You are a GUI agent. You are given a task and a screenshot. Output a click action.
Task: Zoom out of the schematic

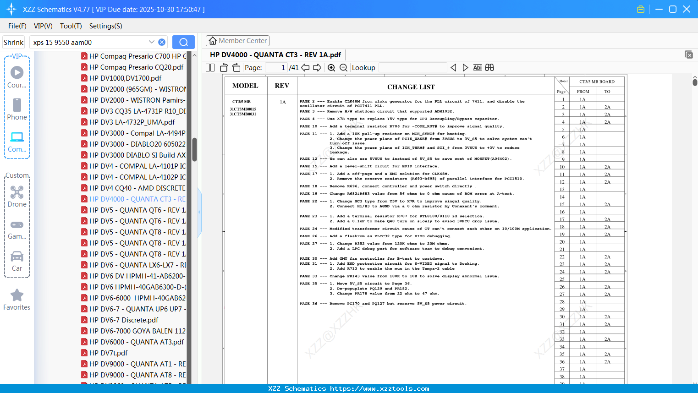[343, 67]
